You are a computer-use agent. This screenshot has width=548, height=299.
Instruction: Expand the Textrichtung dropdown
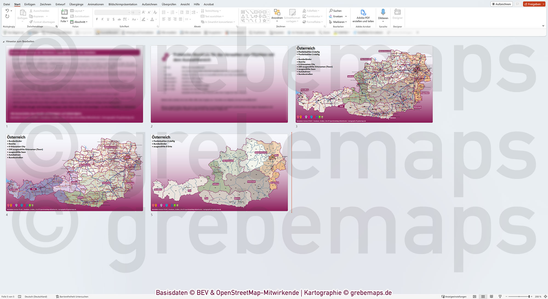click(211, 11)
